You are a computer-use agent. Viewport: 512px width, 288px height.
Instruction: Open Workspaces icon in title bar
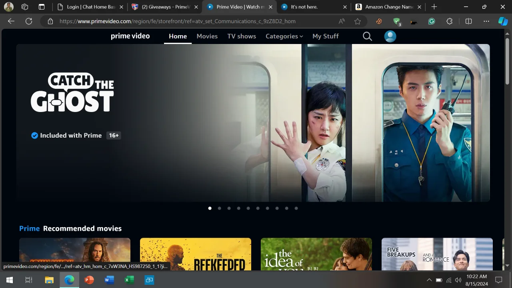pyautogui.click(x=25, y=7)
